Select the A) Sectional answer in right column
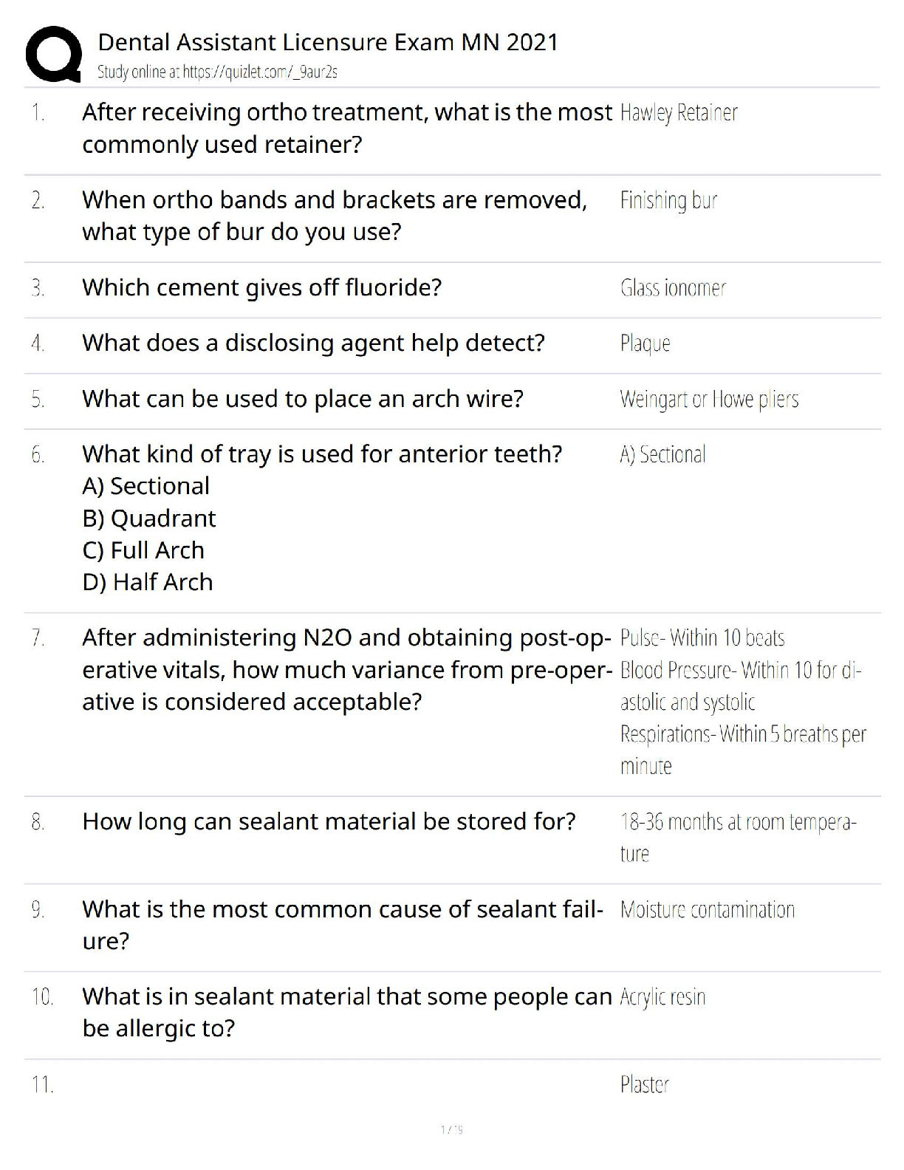Image resolution: width=904 pixels, height=1170 pixels. (x=662, y=454)
